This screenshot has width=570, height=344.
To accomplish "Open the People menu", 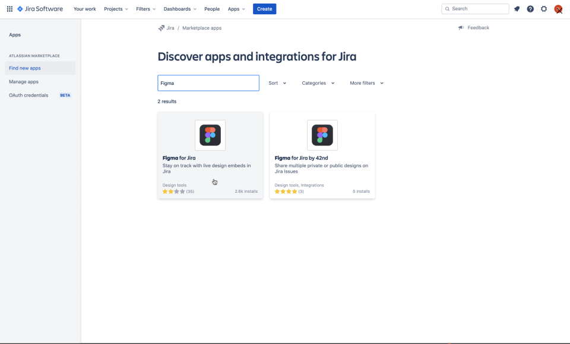I will (212, 8).
